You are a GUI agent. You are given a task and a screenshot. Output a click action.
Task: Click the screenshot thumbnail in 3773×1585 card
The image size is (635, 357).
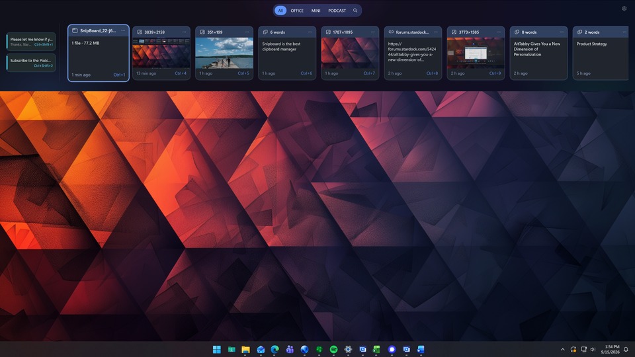tap(476, 53)
